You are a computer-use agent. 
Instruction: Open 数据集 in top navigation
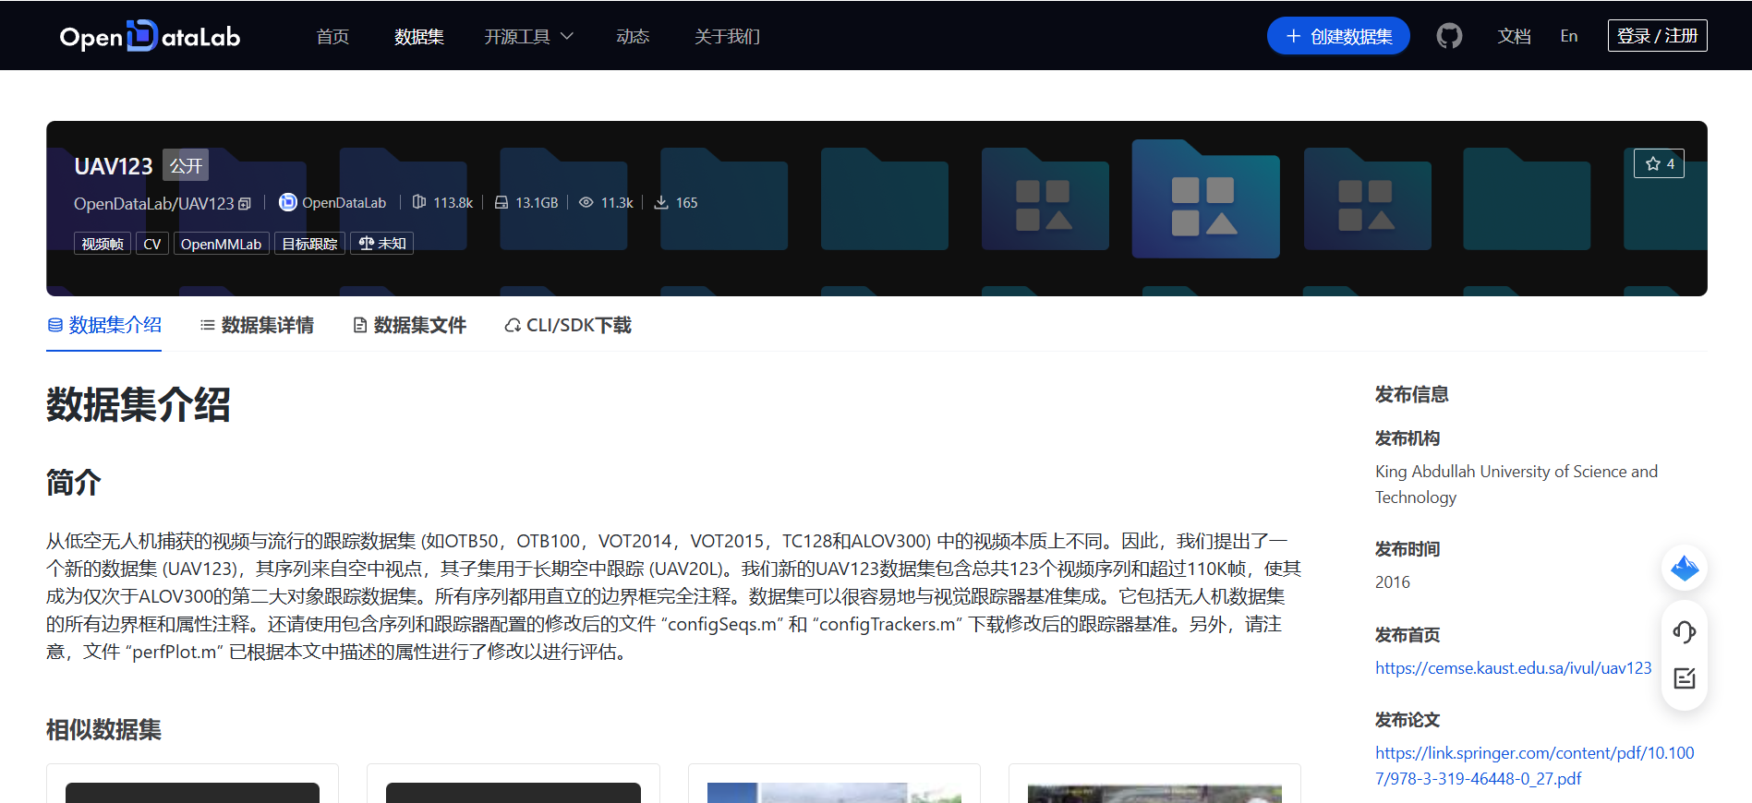[419, 36]
